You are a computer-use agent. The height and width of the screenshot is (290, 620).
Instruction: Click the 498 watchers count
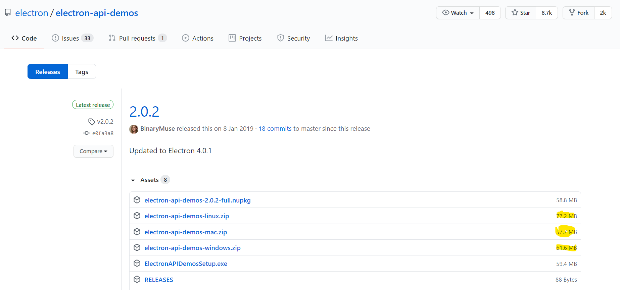coord(490,13)
